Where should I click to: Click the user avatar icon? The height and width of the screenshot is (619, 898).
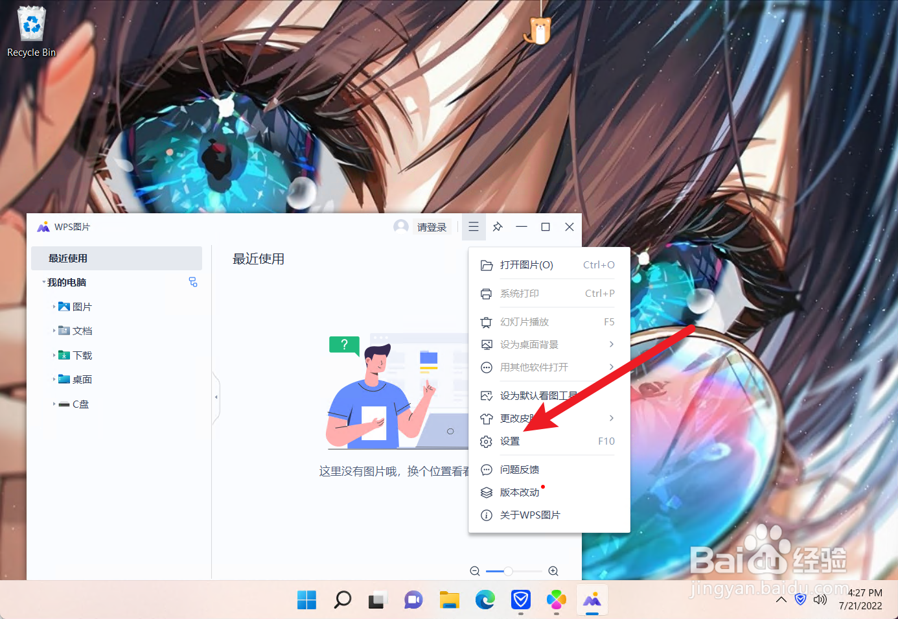point(401,226)
